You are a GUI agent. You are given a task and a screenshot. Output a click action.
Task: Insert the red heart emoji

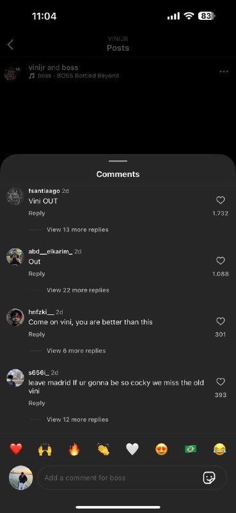(x=15, y=450)
